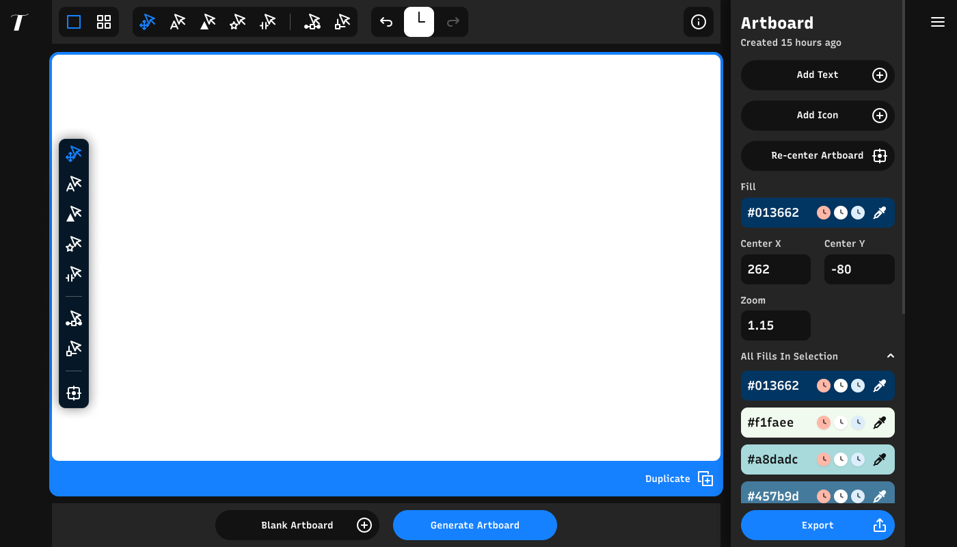Click Generate Artboard
The image size is (957, 547).
pos(474,525)
